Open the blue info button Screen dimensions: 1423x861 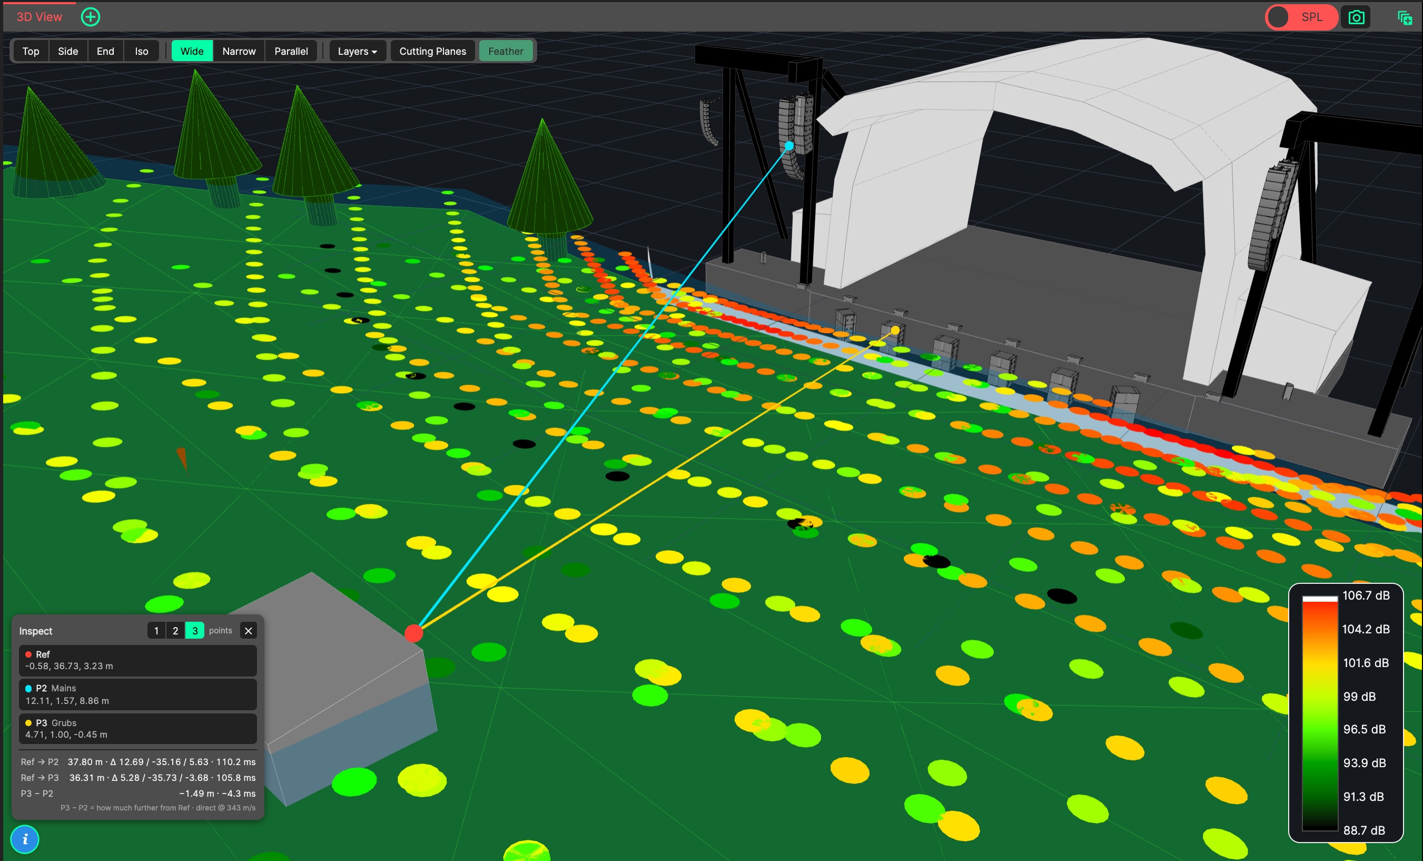25,839
